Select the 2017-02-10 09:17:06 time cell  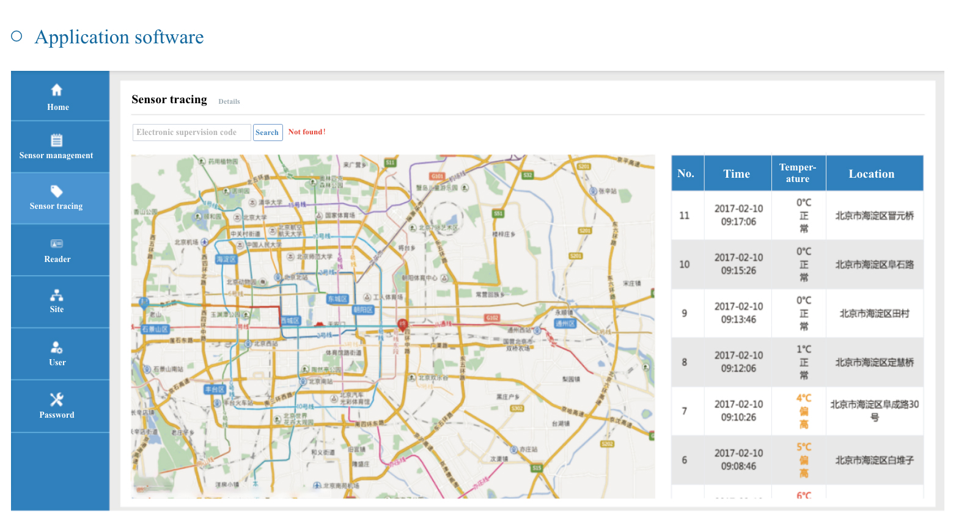coord(738,215)
